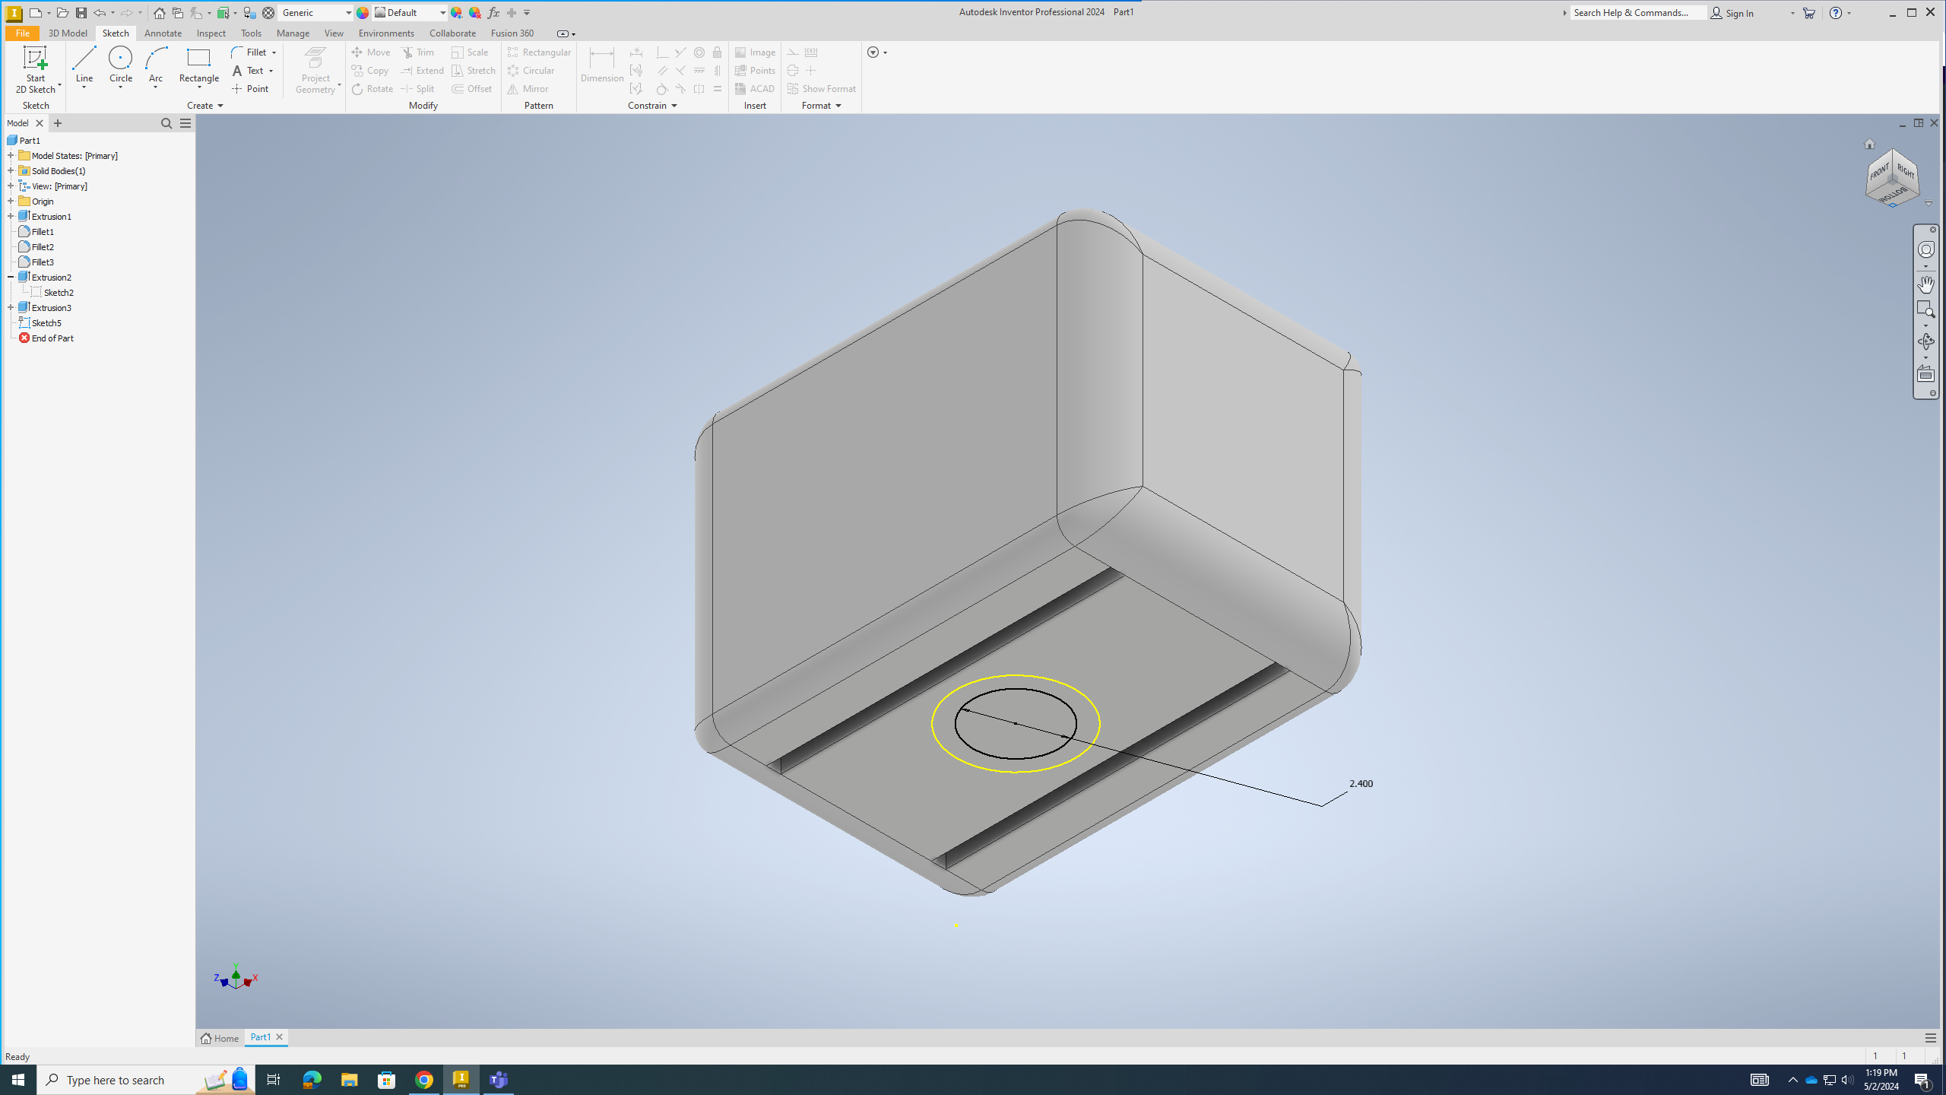Expand the Origin folder node
This screenshot has width=1946, height=1095.
point(11,202)
